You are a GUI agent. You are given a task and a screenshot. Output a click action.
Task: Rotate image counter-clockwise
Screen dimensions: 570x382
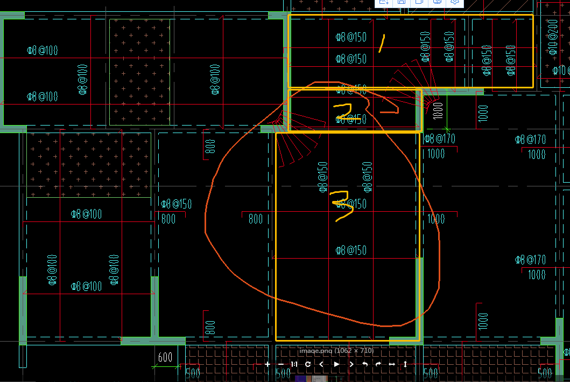tap(365, 364)
